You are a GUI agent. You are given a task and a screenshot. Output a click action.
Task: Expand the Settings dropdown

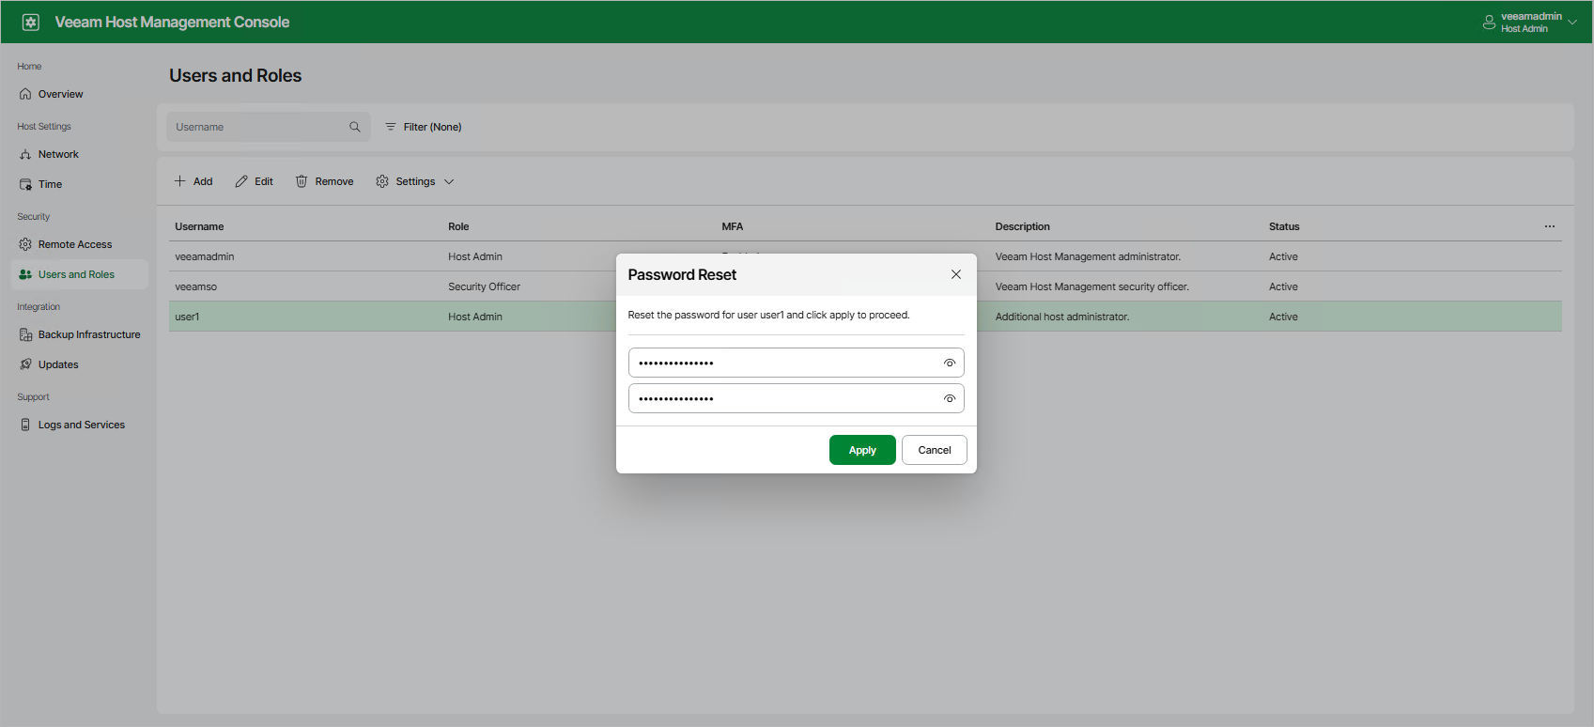(x=414, y=181)
